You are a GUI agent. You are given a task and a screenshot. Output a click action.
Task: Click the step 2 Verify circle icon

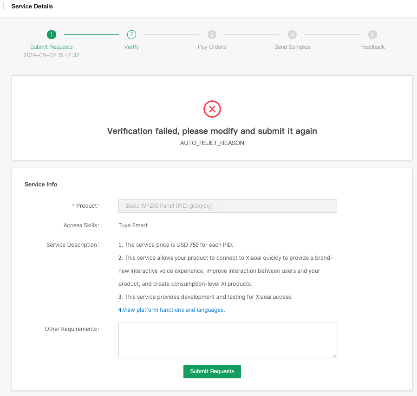pos(131,34)
